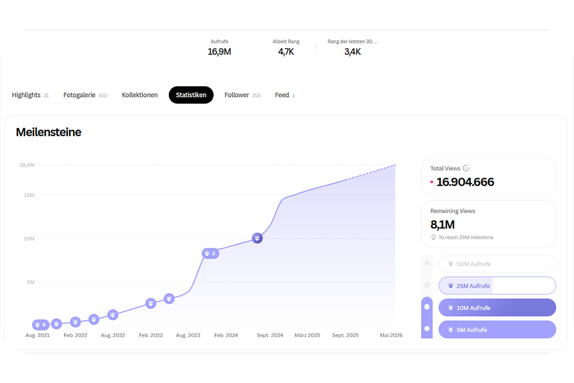Select the 25M Aufrufe milestone button

(x=497, y=286)
